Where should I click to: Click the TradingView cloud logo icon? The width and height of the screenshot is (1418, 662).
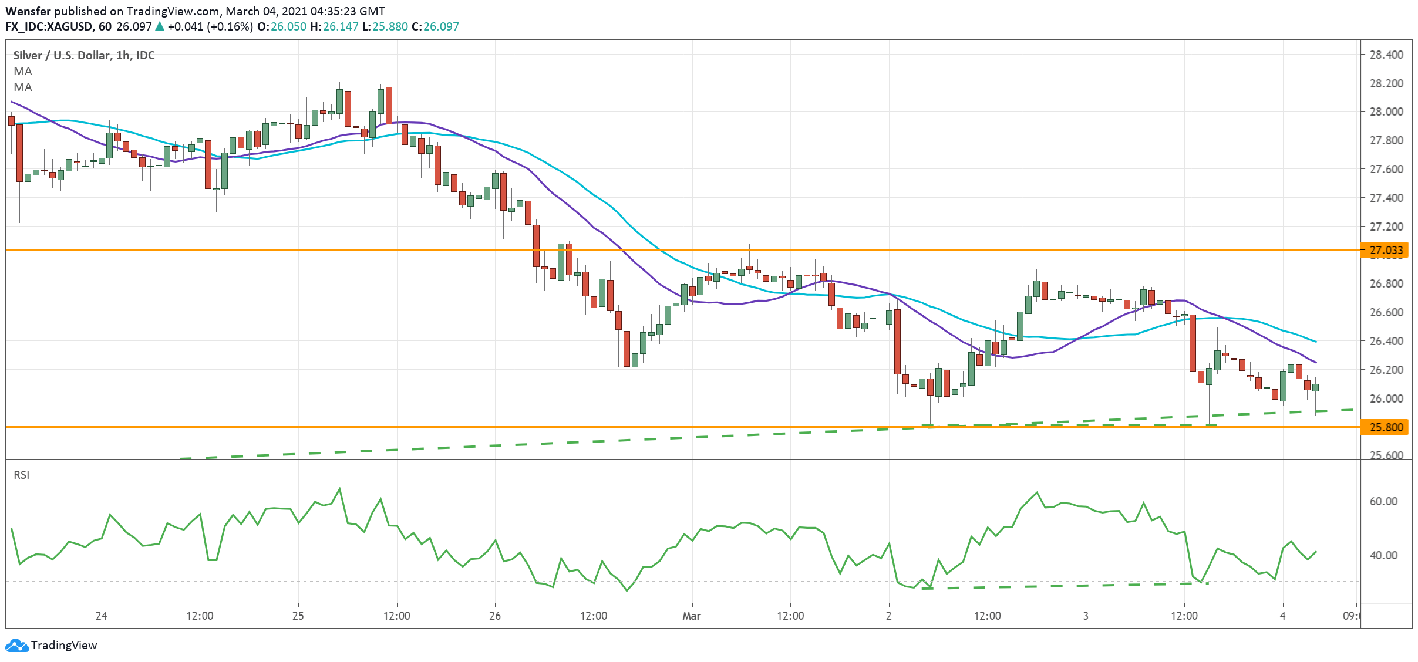[x=16, y=645]
